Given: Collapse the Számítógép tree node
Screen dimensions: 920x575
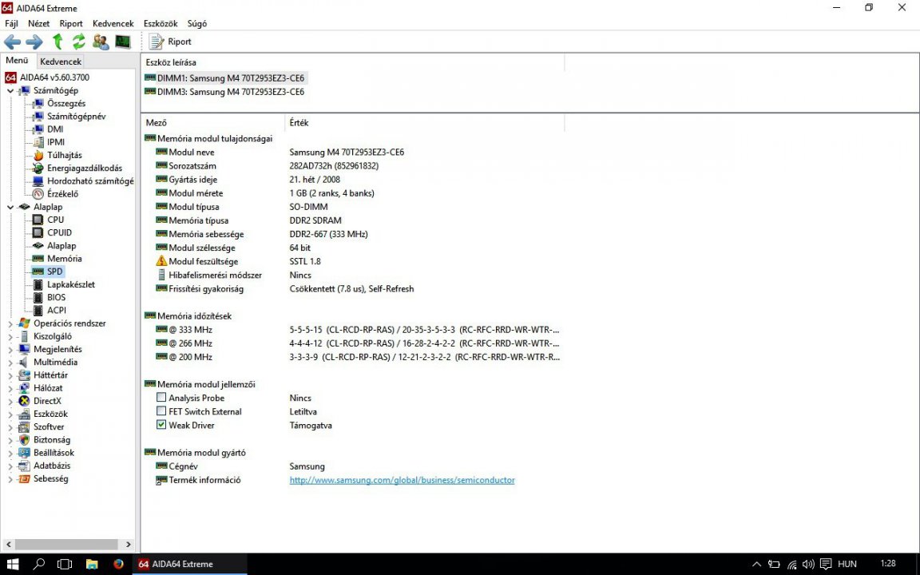Looking at the screenshot, I should click(x=10, y=91).
